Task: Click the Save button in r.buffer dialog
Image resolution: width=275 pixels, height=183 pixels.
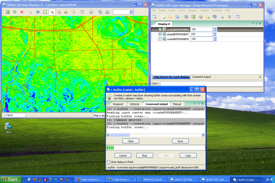Action: [180, 141]
